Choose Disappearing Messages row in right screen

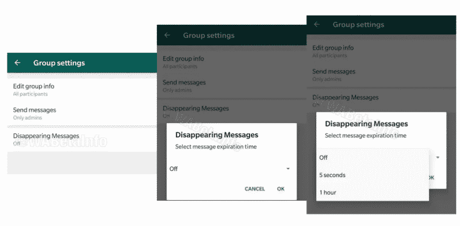point(381,101)
